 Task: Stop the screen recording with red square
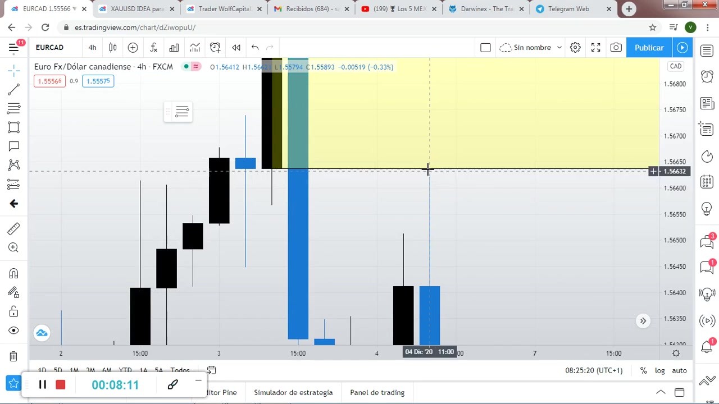coord(61,384)
